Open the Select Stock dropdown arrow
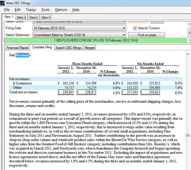Screen dimensions: 191x170 pyautogui.click(x=123, y=22)
